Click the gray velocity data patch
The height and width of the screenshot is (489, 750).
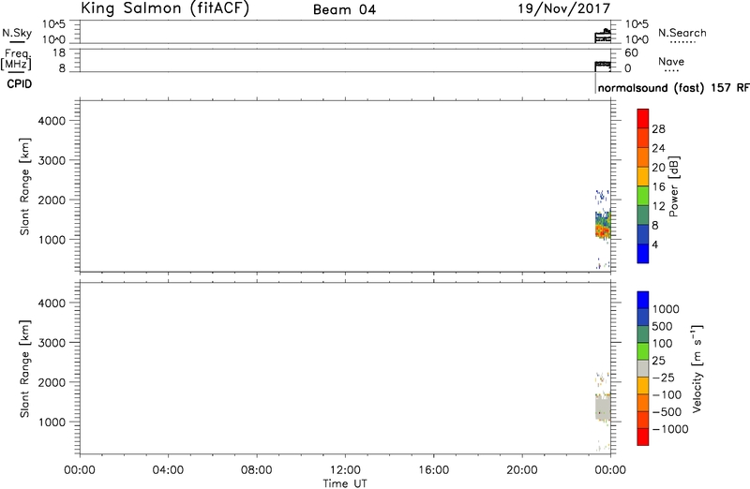click(603, 407)
